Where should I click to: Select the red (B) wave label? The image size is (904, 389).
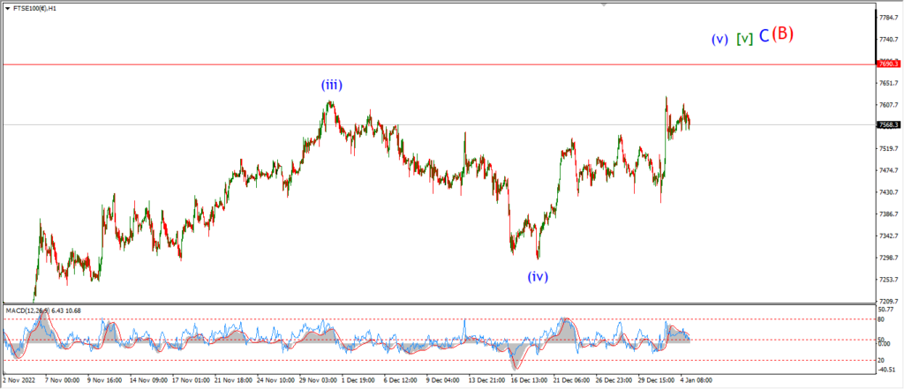pos(783,34)
